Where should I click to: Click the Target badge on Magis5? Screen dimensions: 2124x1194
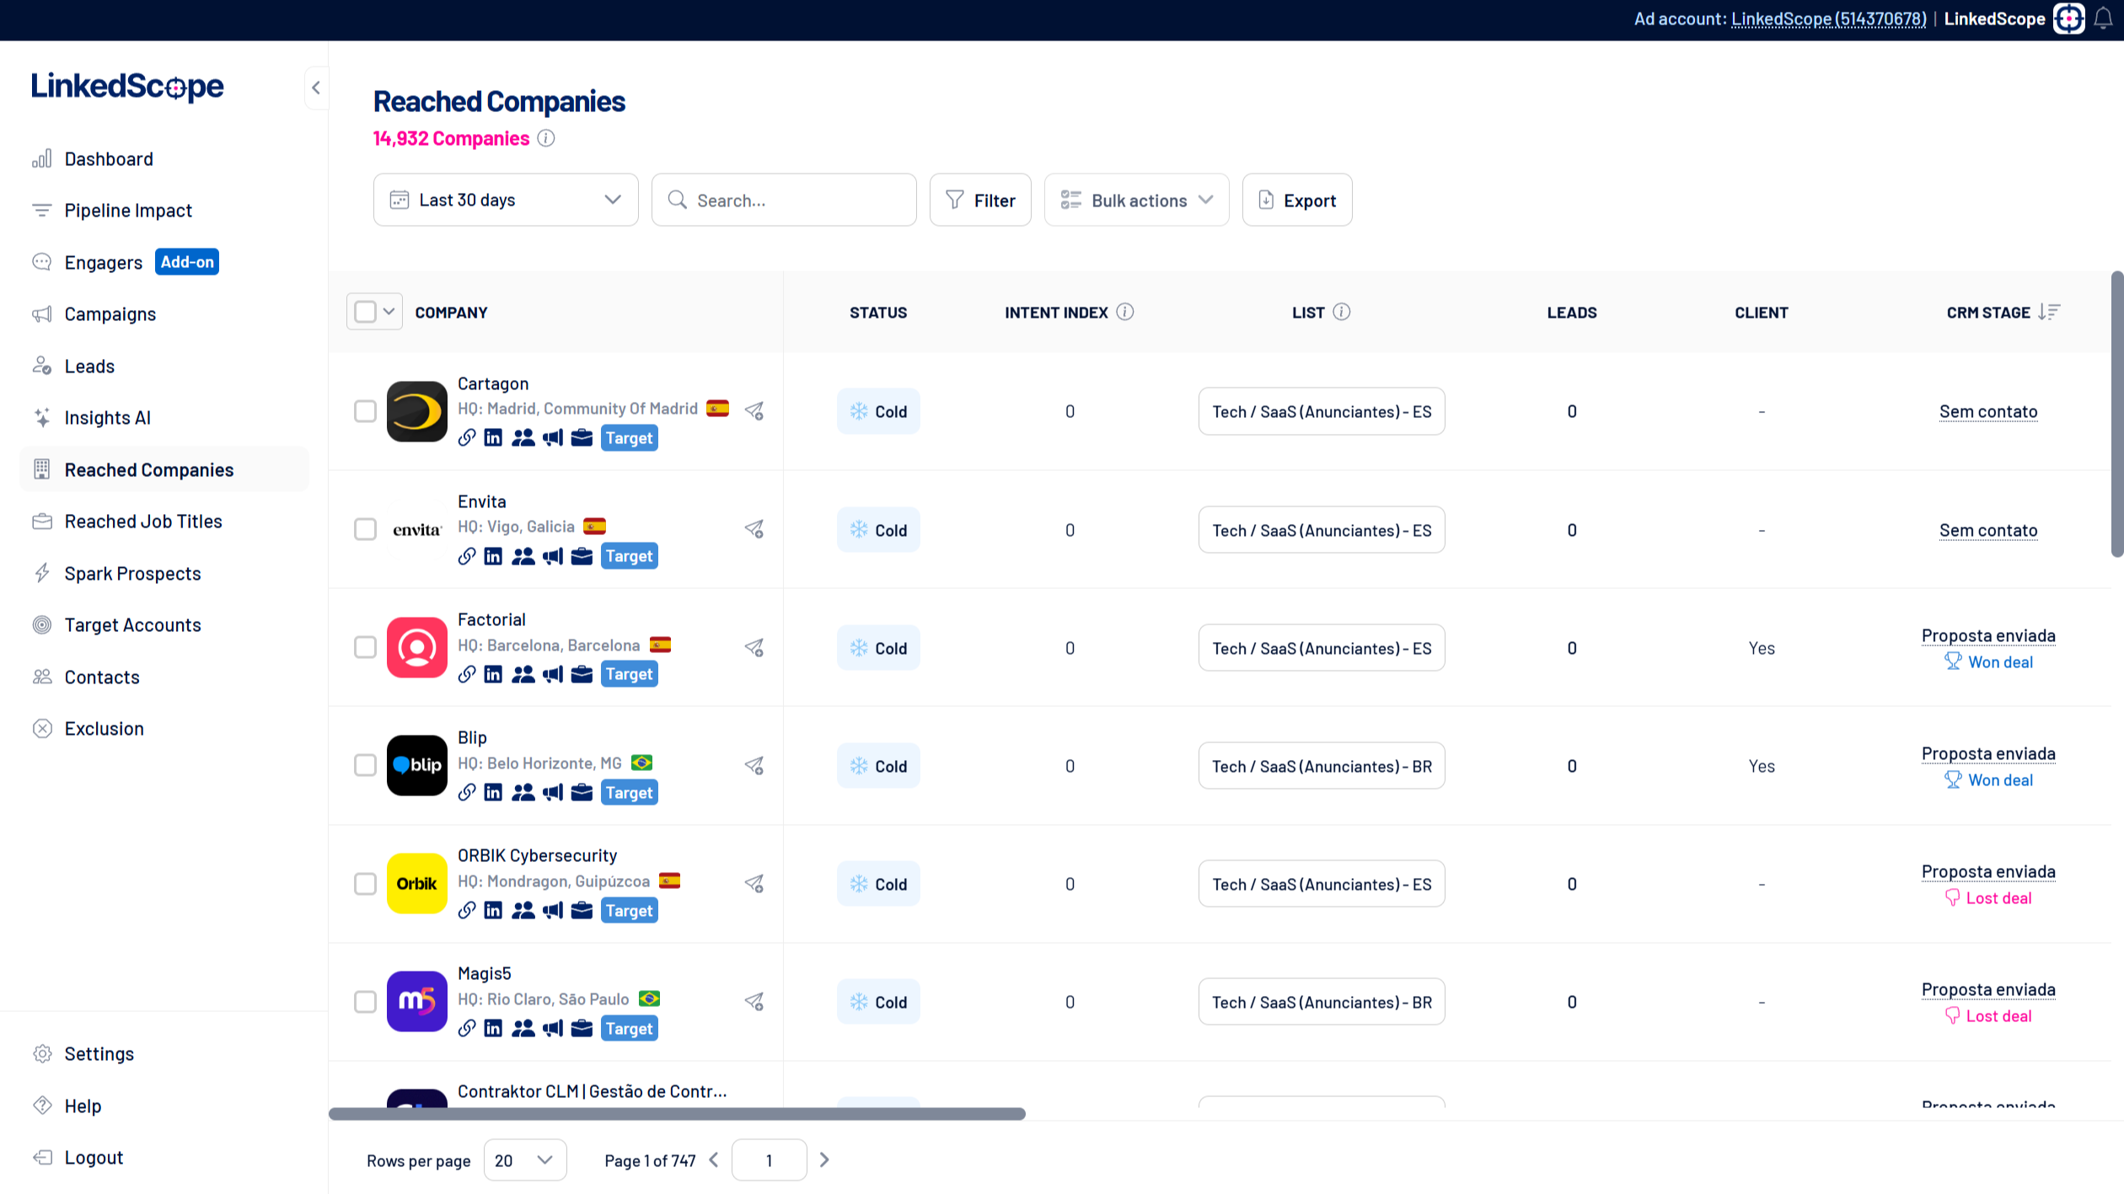pyautogui.click(x=630, y=1028)
